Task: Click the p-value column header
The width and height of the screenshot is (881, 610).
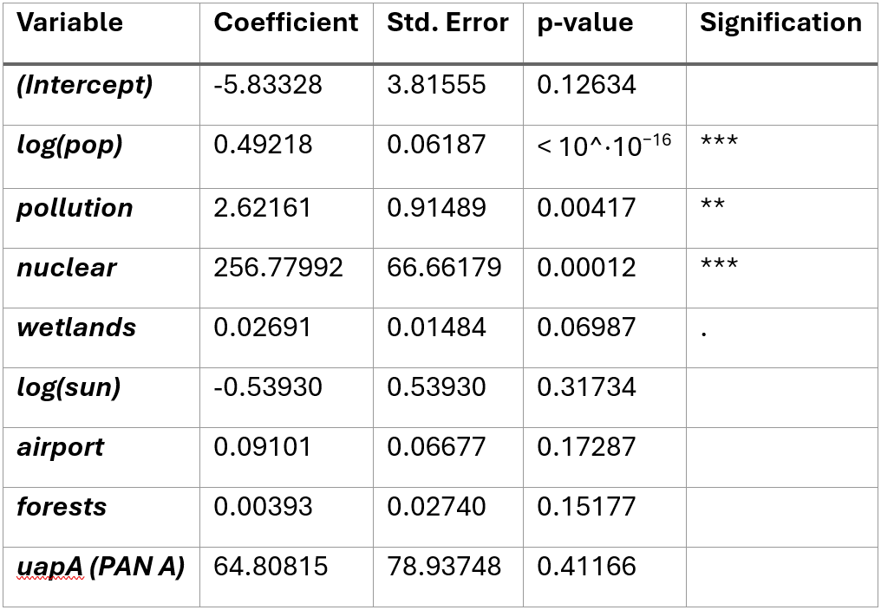Action: tap(586, 23)
